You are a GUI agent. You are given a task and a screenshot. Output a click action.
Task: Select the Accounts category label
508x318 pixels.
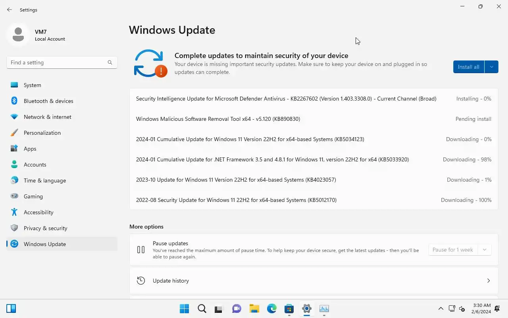pyautogui.click(x=35, y=165)
